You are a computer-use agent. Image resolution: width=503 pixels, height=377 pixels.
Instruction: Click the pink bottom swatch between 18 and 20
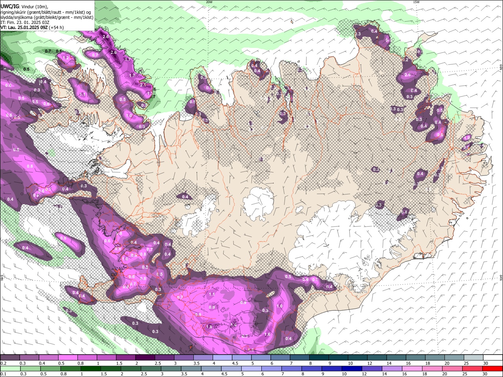pos(432,369)
